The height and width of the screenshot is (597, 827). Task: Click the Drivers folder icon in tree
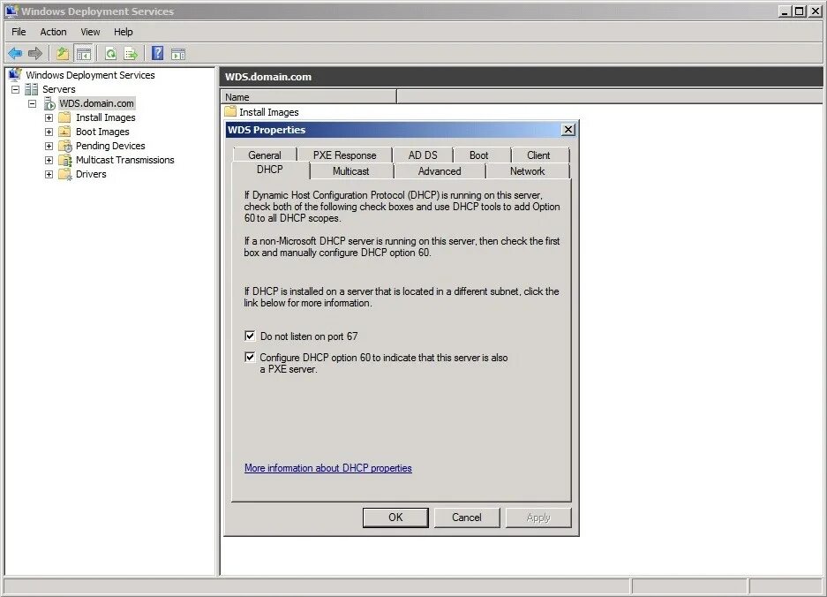click(65, 174)
